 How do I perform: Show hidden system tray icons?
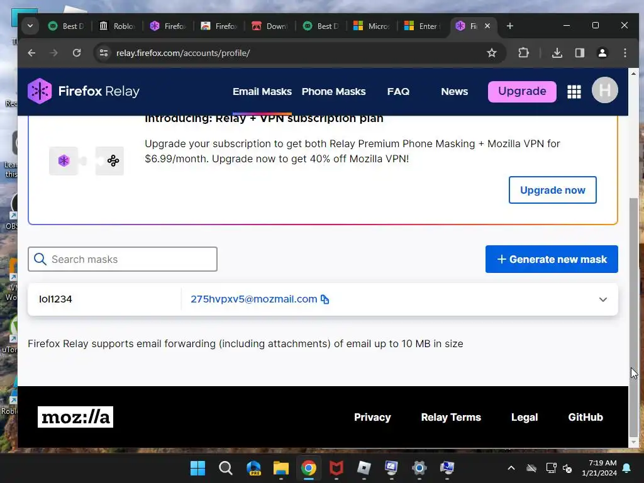pyautogui.click(x=511, y=468)
